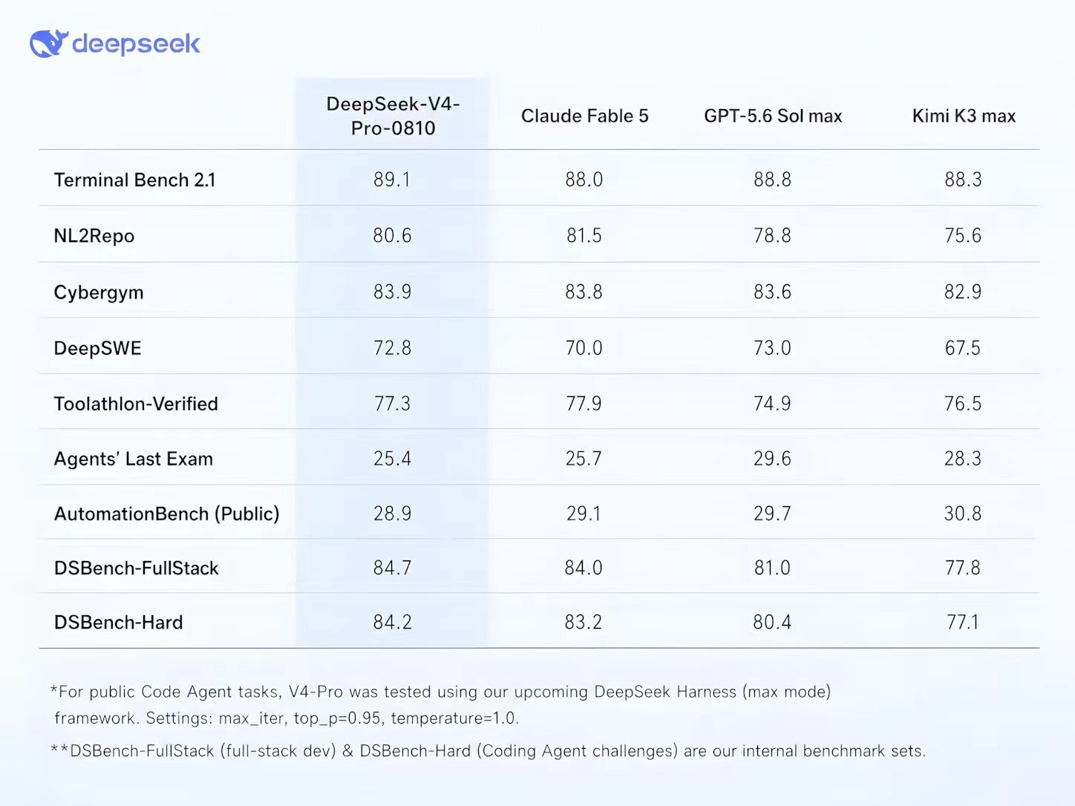The width and height of the screenshot is (1075, 806).
Task: Click the DSBench internal benchmark footnote
Action: point(489,751)
